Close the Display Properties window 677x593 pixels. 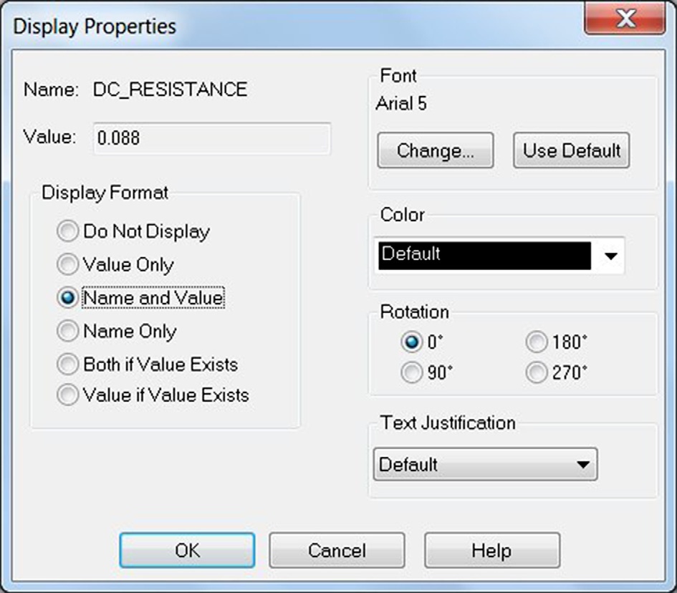(625, 20)
